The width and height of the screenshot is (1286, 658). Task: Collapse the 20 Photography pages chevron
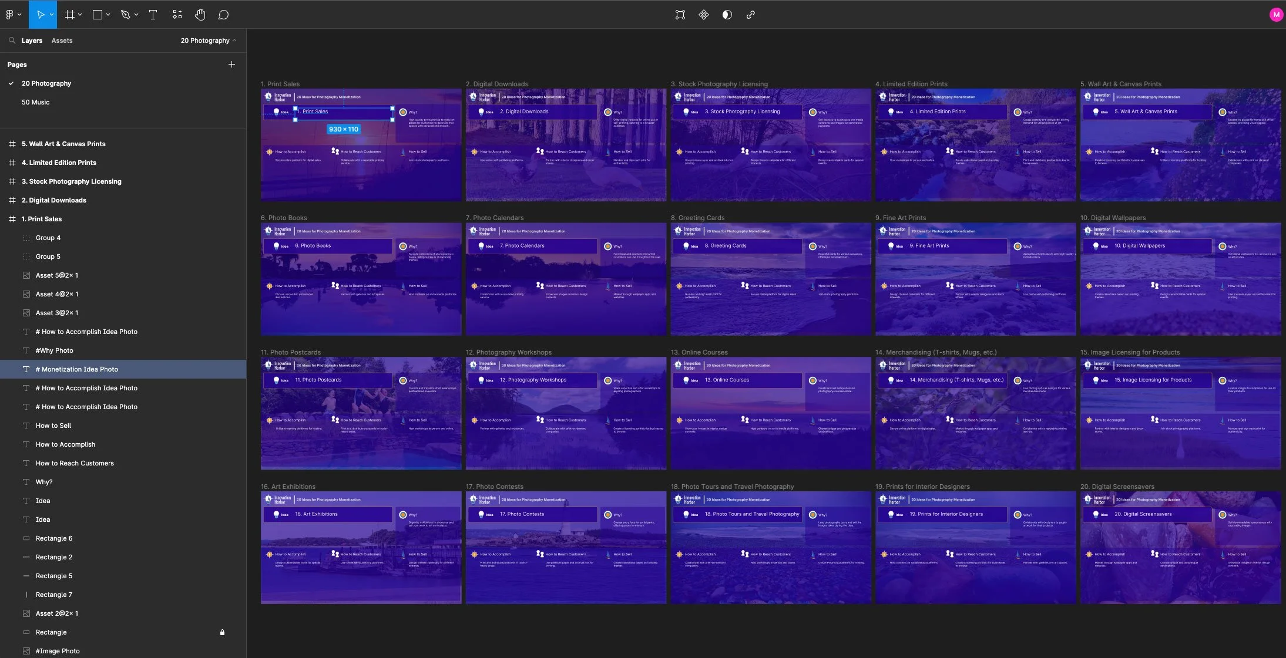235,41
